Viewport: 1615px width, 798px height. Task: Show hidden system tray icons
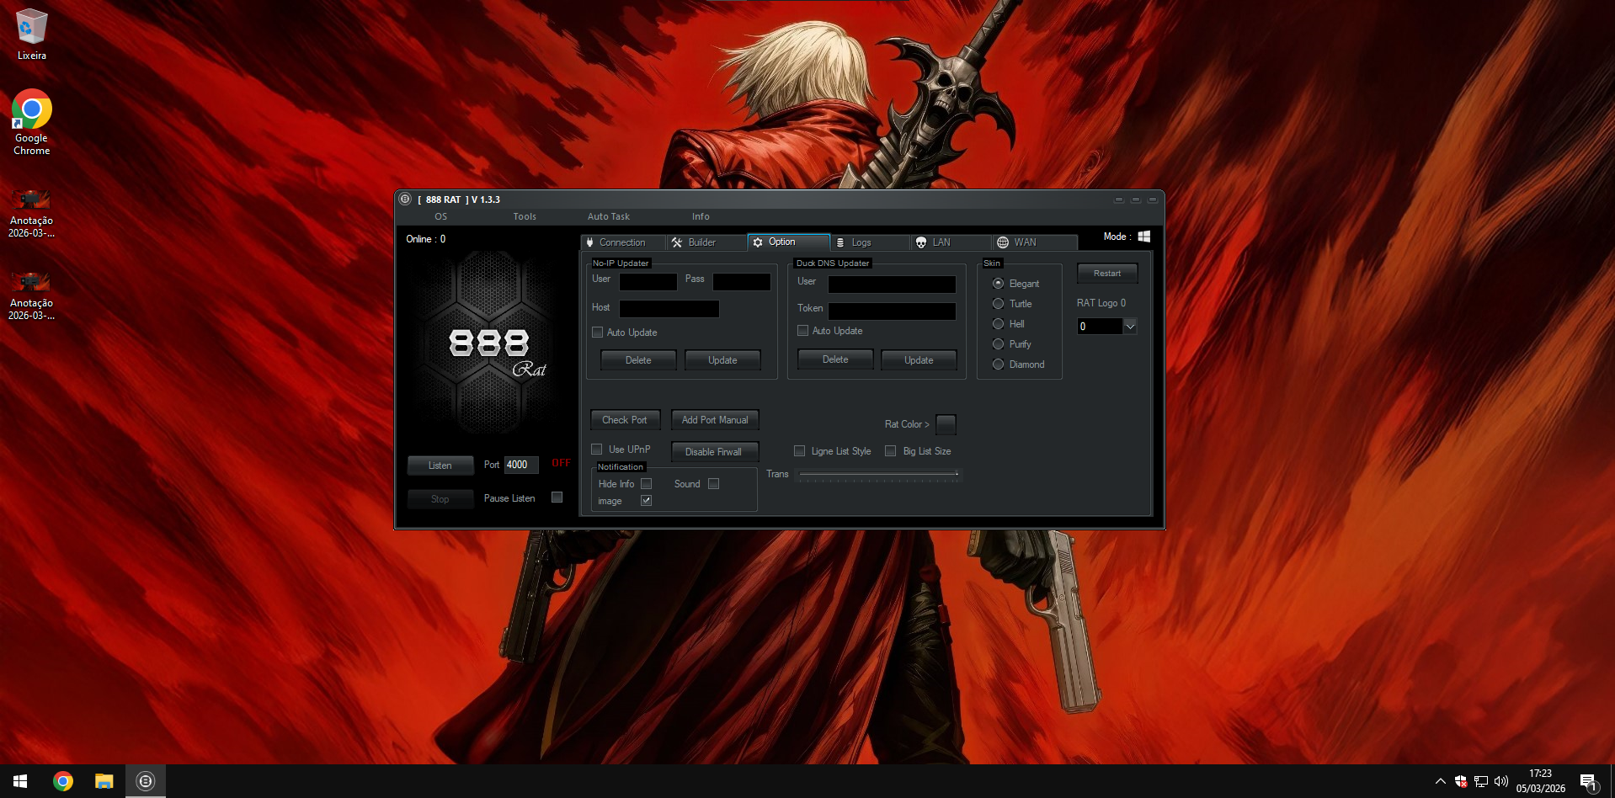(1440, 781)
